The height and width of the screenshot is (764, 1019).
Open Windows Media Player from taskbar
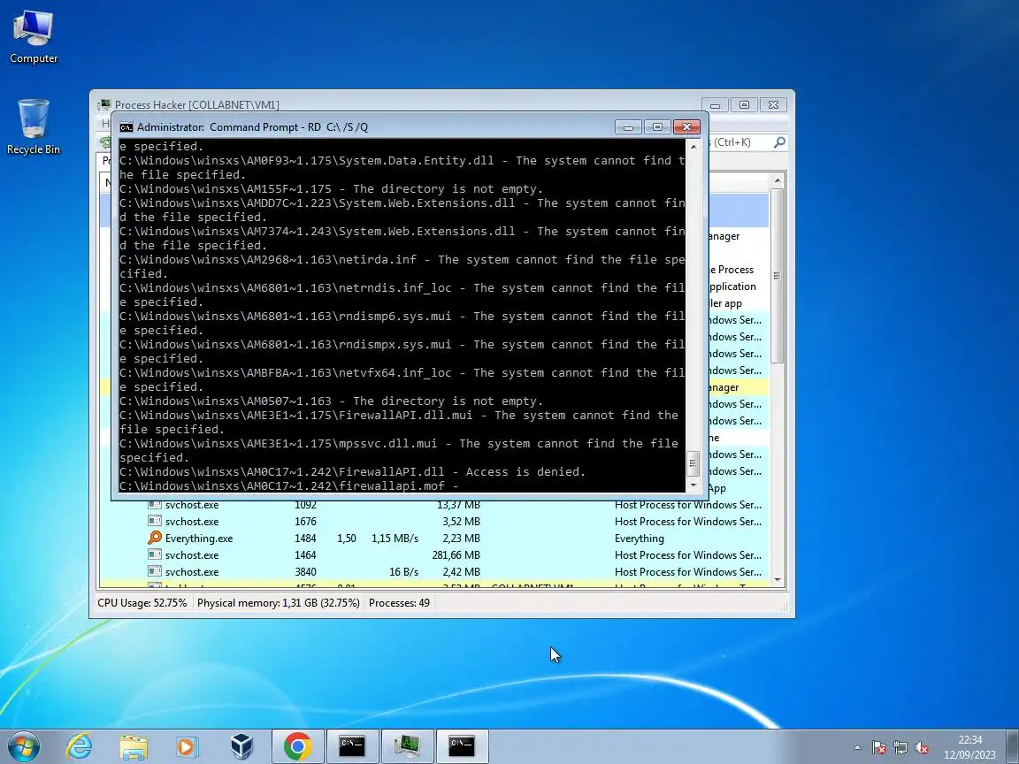(x=187, y=745)
